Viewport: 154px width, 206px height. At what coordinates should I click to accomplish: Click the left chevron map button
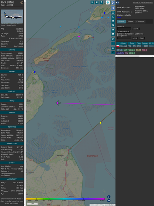tap(113, 8)
